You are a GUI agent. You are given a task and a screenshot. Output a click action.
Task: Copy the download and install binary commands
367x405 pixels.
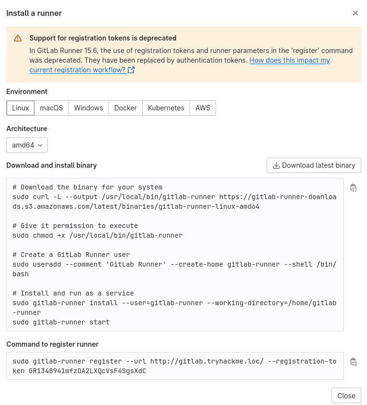coord(353,188)
